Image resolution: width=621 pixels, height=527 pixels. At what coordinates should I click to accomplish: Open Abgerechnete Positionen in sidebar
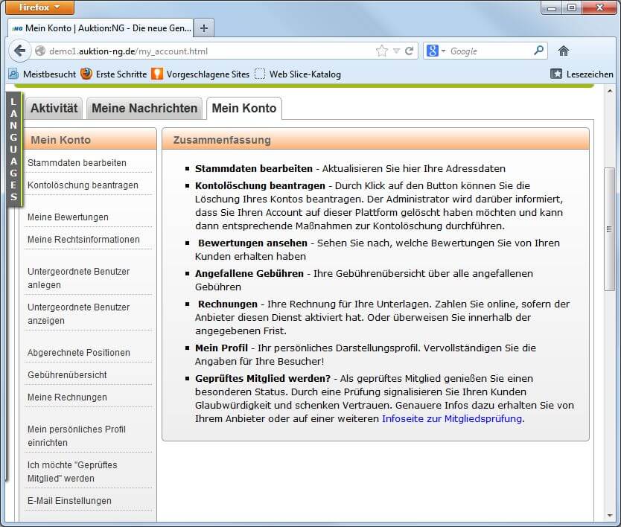click(78, 352)
